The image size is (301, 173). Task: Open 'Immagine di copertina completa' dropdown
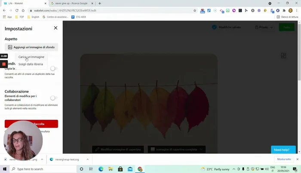[177, 149]
